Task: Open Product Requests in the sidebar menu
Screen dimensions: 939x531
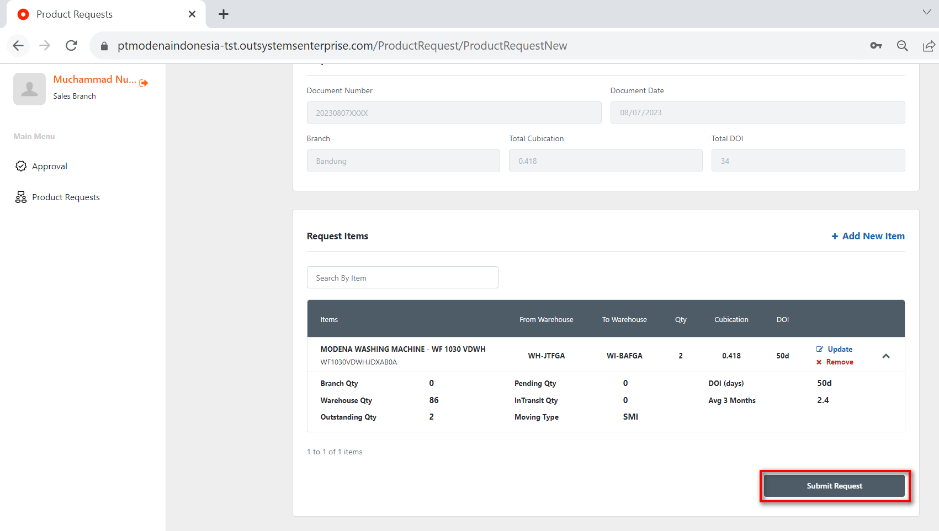Action: [x=66, y=197]
